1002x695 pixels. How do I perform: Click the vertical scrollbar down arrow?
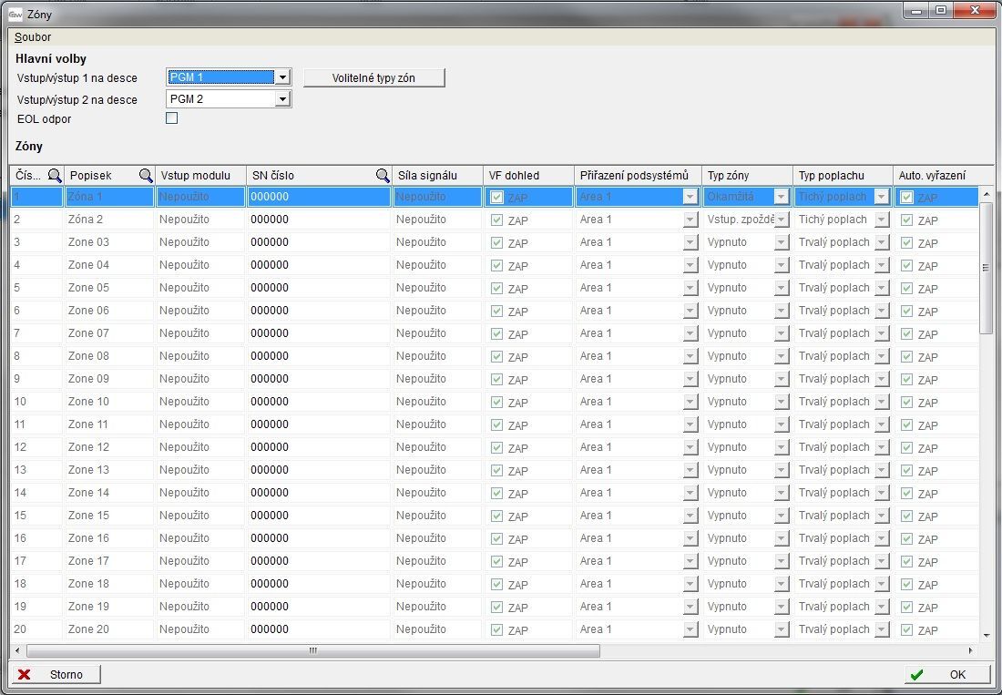986,635
